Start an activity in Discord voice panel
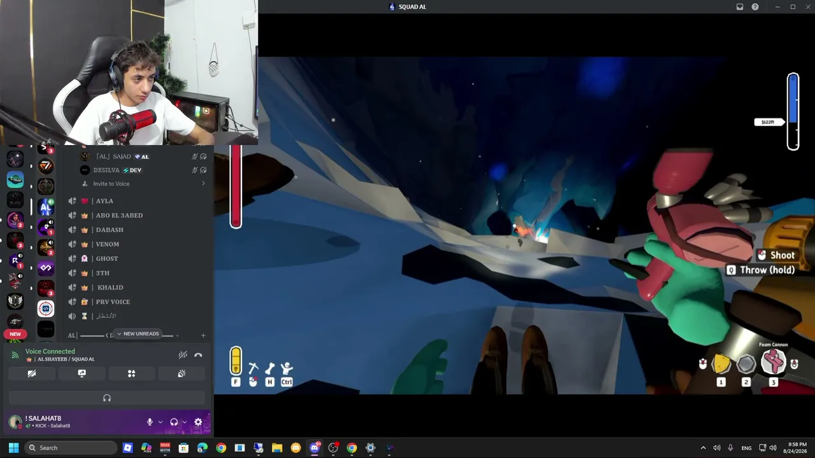The width and height of the screenshot is (815, 458). [132, 373]
